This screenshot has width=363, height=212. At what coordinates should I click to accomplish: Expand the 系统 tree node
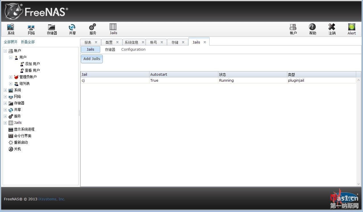[5, 90]
